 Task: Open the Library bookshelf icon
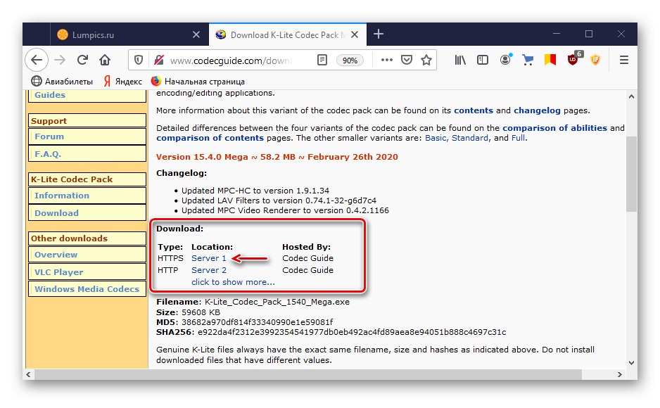click(460, 60)
